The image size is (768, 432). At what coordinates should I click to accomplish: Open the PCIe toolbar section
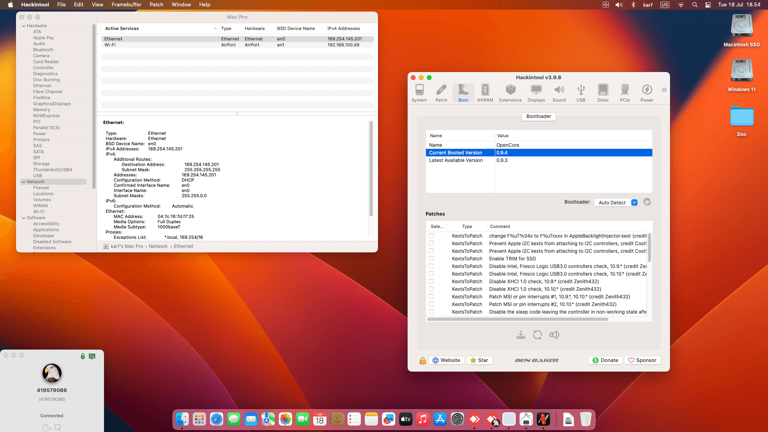pyautogui.click(x=624, y=93)
